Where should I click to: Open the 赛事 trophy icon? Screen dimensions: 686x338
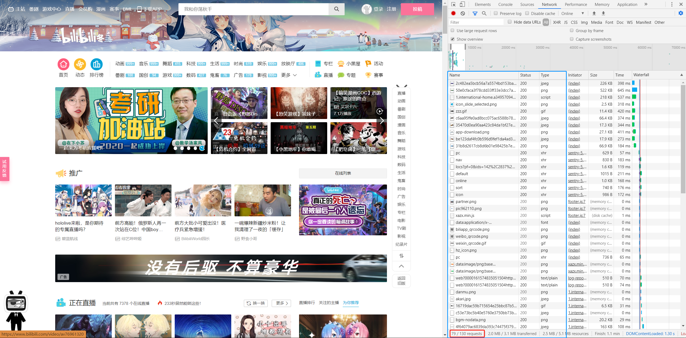[368, 75]
